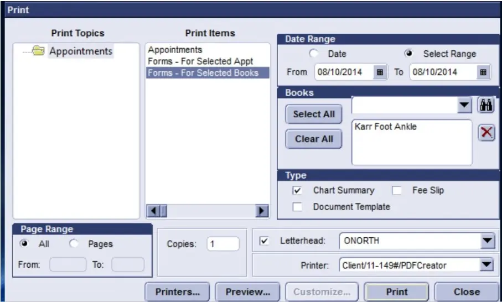This screenshot has height=302, width=502.
Task: Check the Document Template option
Action: click(x=298, y=207)
